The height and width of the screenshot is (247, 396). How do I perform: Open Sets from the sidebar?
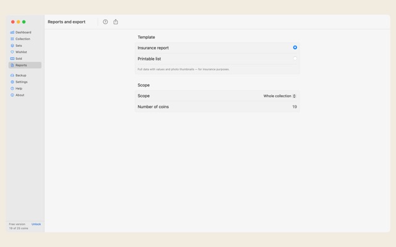click(19, 46)
